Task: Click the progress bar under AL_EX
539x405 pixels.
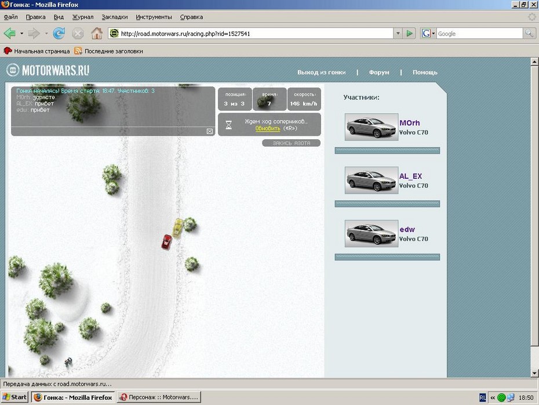Action: point(387,204)
